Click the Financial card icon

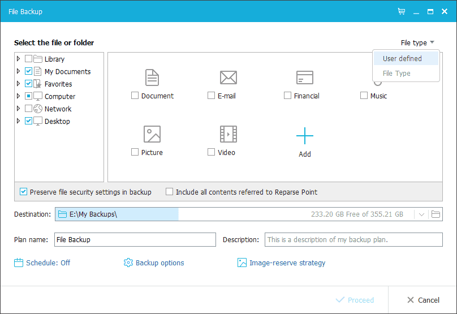[x=304, y=78]
